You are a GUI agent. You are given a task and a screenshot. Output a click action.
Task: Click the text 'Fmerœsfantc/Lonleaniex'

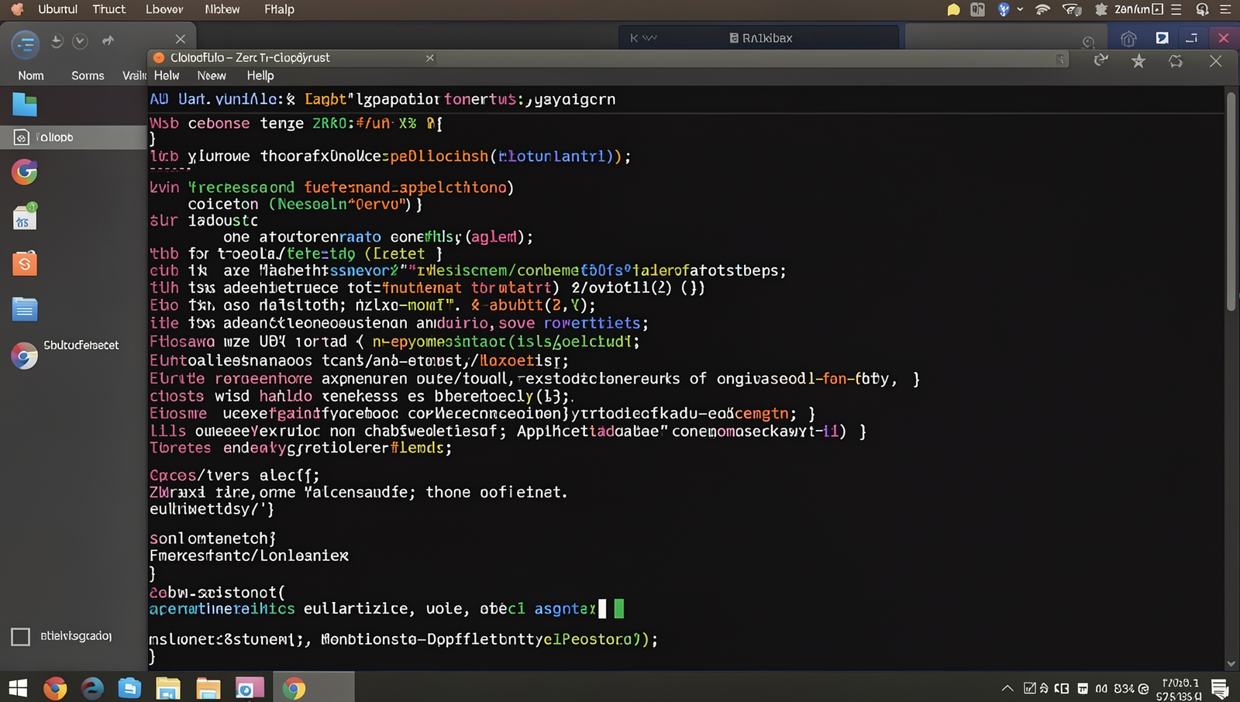point(249,556)
